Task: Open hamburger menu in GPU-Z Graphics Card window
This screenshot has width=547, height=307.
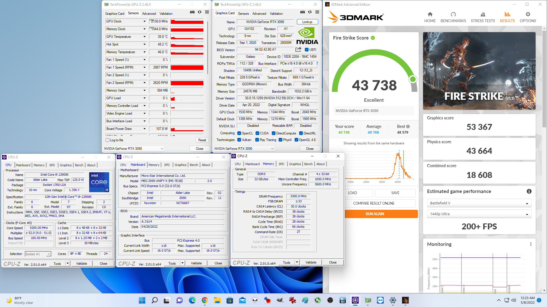Action: (x=317, y=12)
